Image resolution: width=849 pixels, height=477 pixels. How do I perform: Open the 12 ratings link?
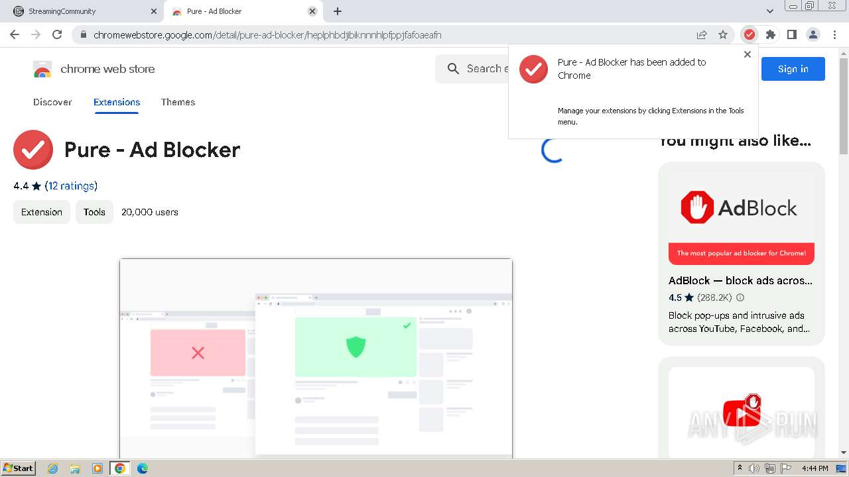pos(71,186)
